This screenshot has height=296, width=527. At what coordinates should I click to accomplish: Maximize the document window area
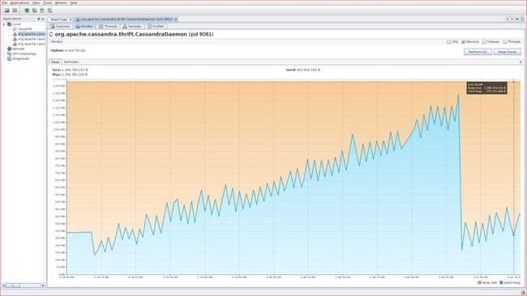[522, 19]
